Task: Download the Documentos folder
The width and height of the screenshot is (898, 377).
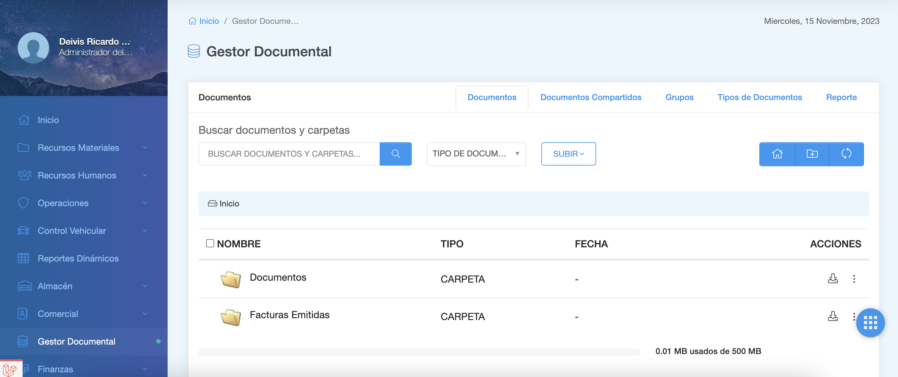Action: coord(832,279)
